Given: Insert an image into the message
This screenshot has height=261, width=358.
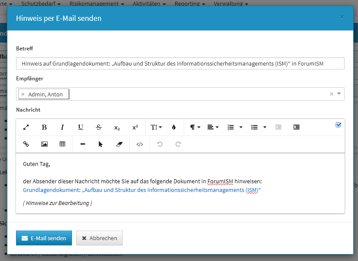Looking at the screenshot, I should pos(44,144).
